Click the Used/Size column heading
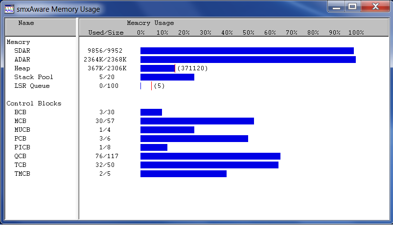The height and width of the screenshot is (225, 393). 106,33
